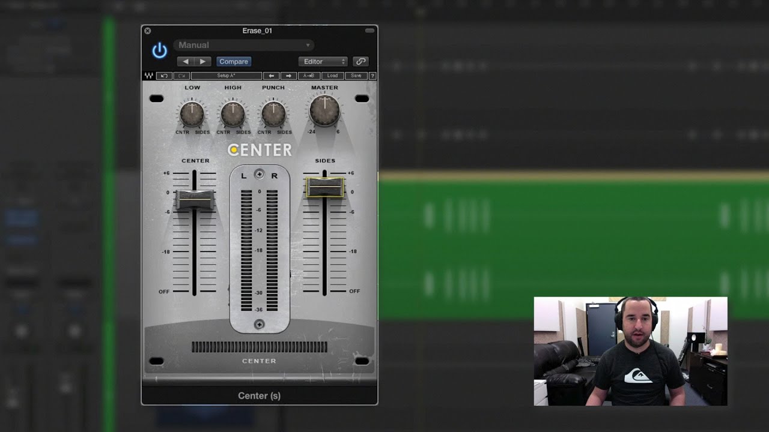The image size is (769, 432).
Task: Click the Waves logo icon
Action: [x=148, y=76]
